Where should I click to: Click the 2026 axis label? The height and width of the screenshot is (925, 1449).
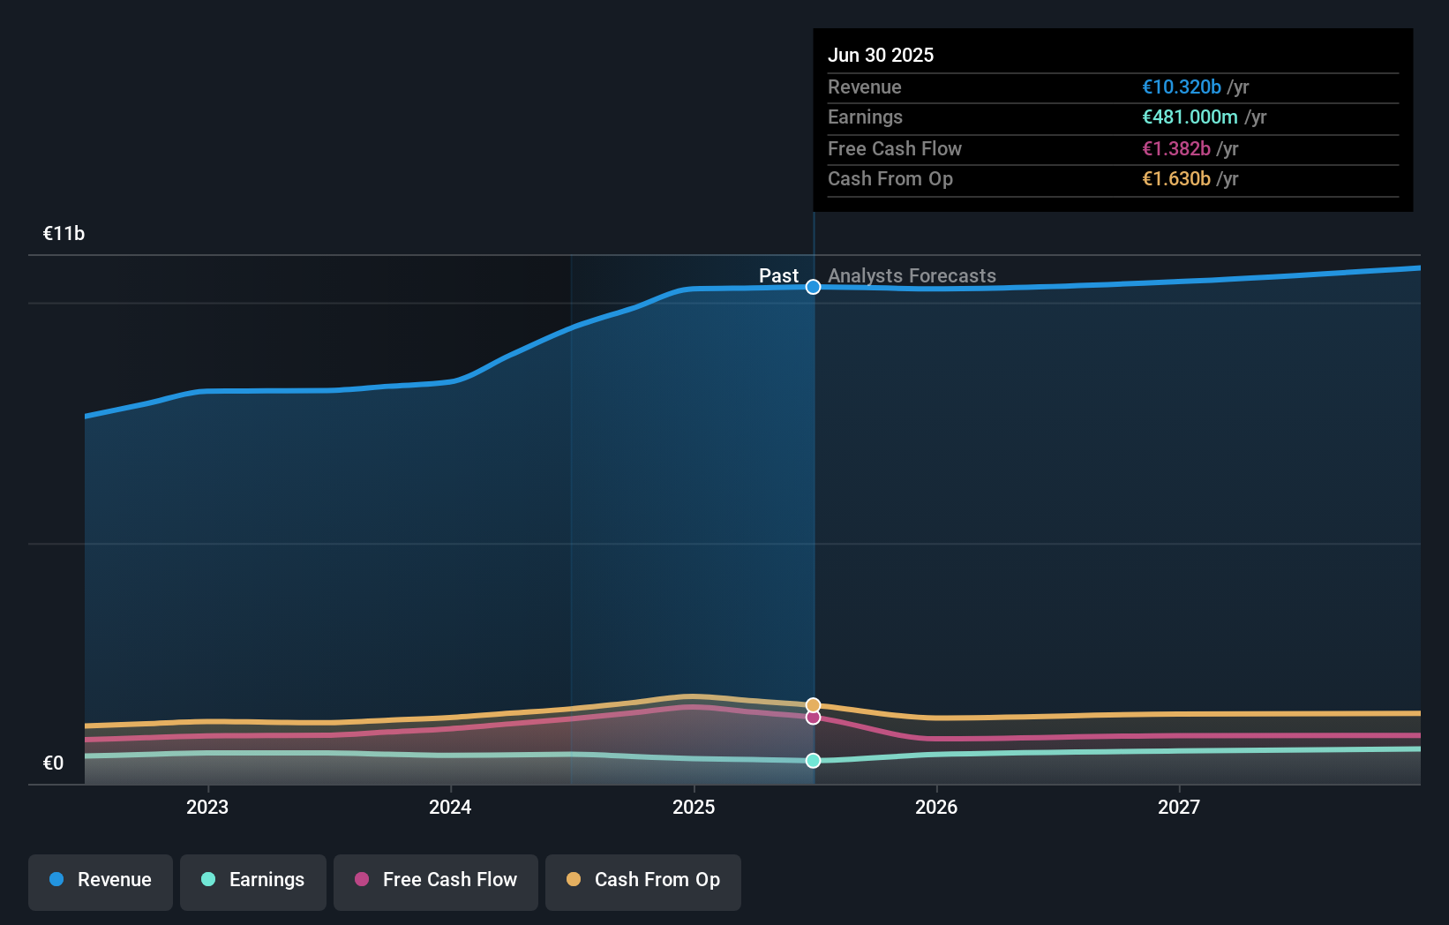[937, 806]
